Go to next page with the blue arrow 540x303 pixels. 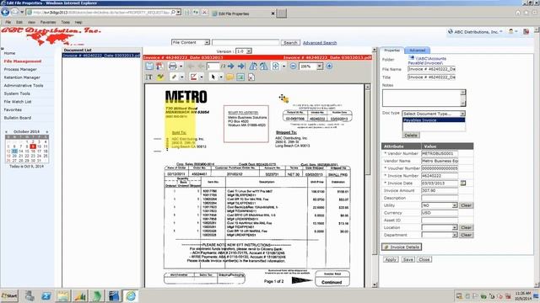[230, 66]
